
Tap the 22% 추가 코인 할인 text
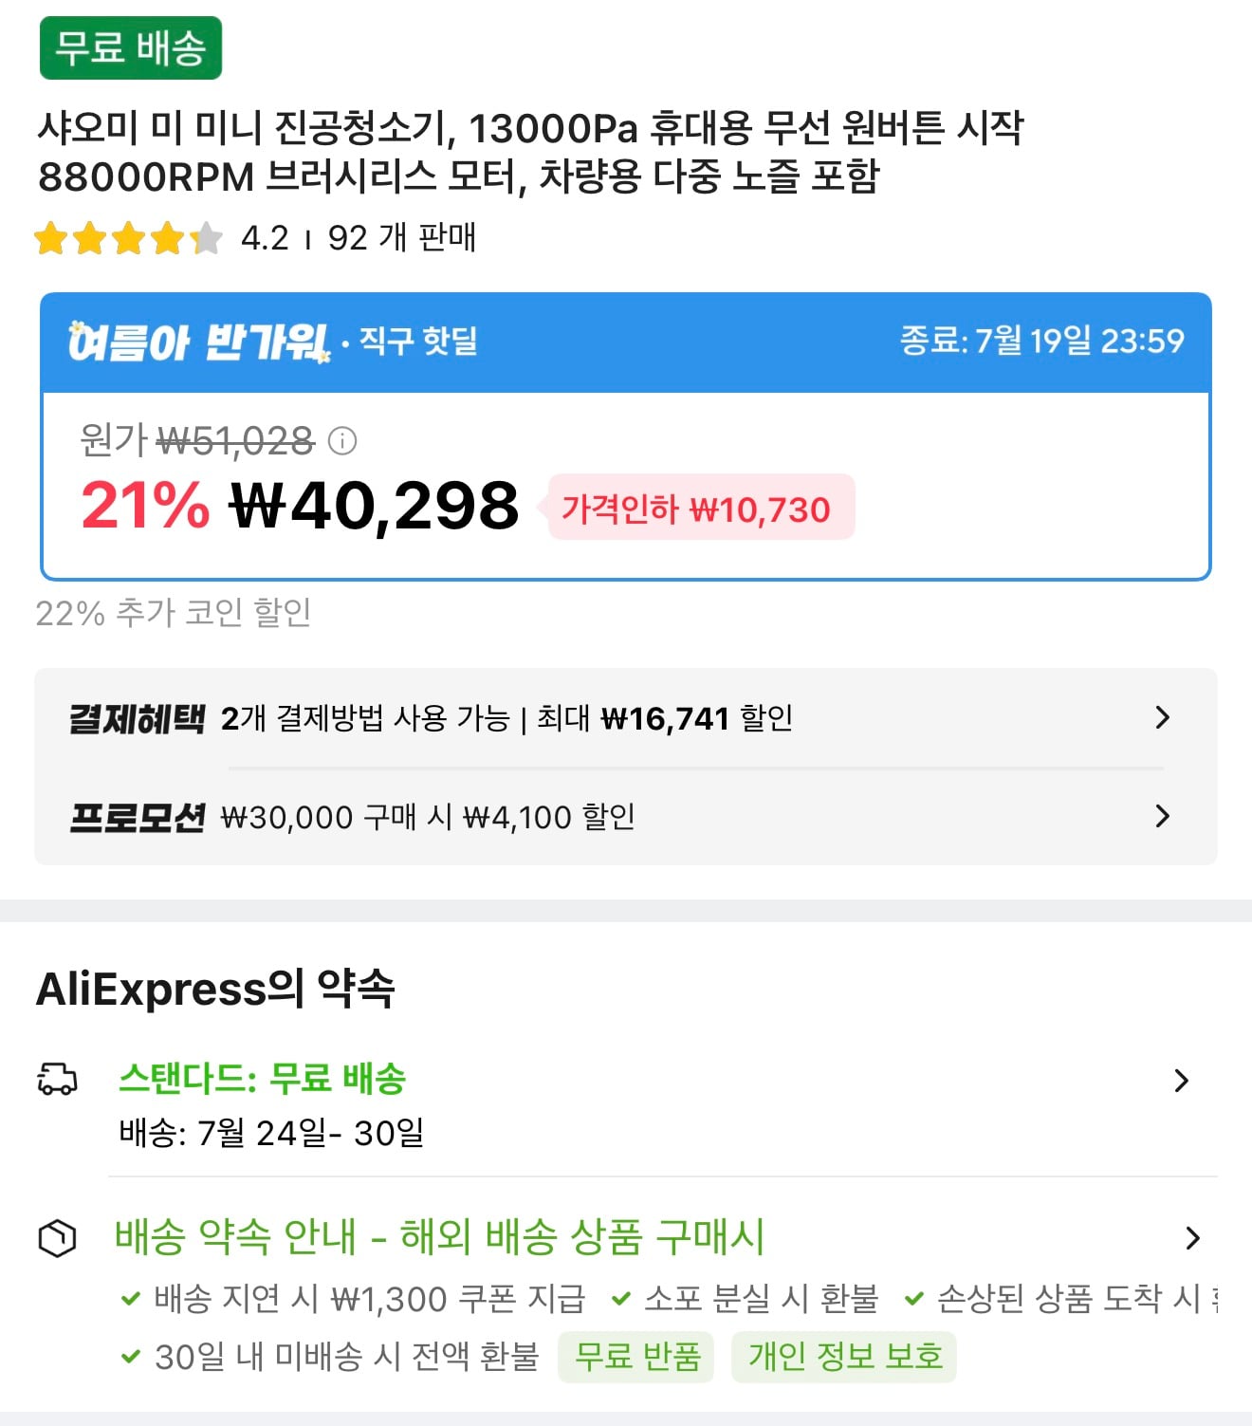click(x=174, y=613)
